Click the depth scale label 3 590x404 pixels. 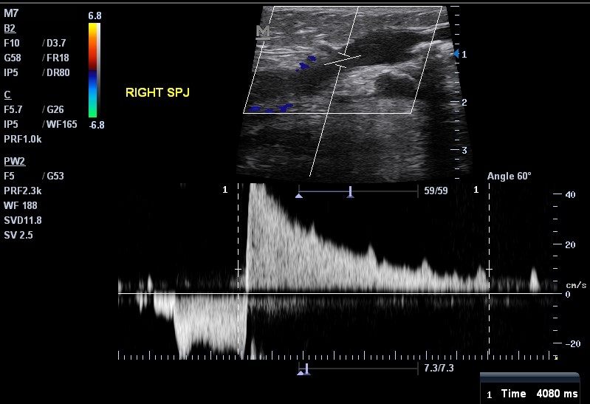[464, 151]
